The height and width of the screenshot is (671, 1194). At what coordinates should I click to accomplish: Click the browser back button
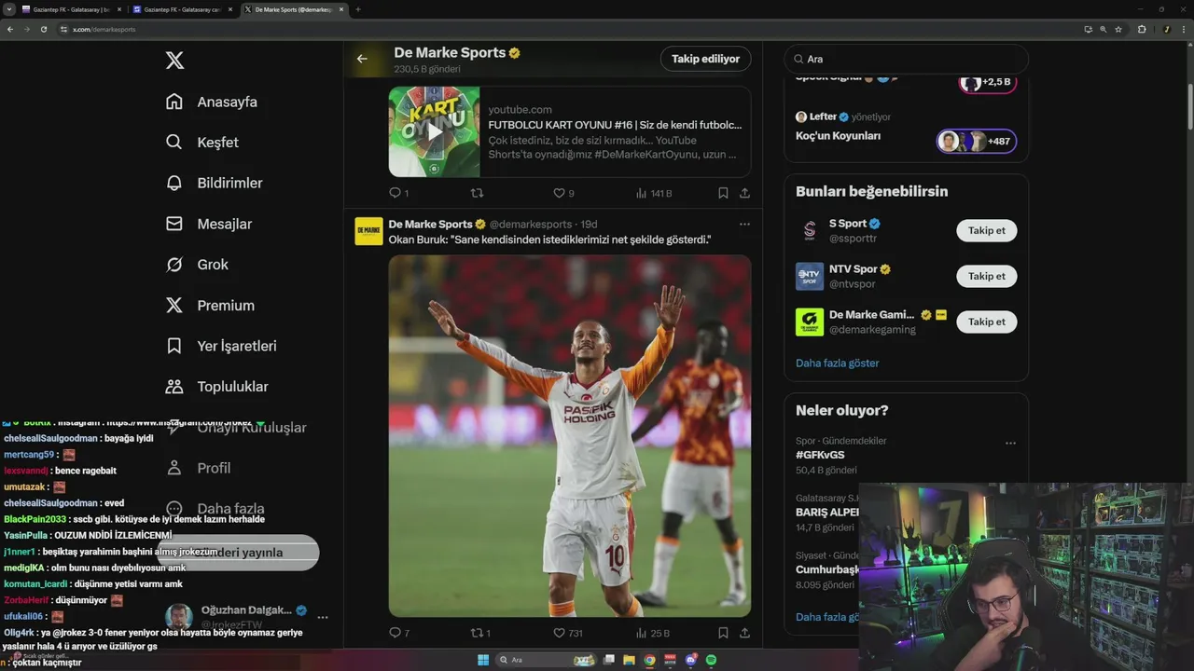point(10,29)
